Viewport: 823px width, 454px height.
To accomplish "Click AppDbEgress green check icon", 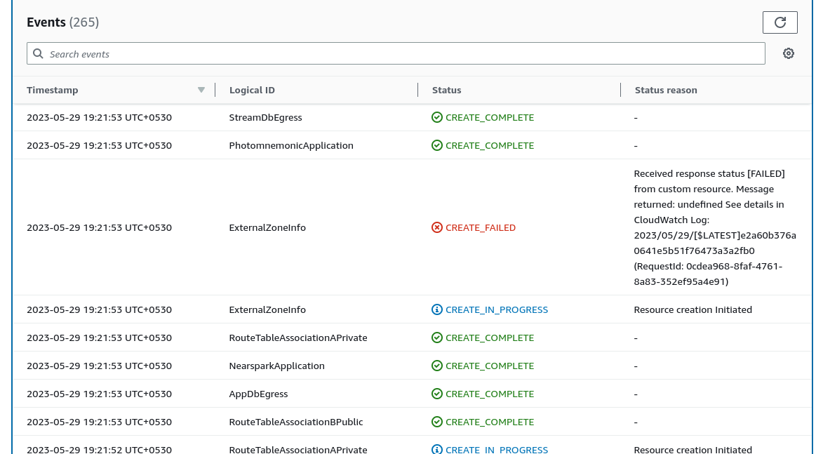I will tap(436, 394).
